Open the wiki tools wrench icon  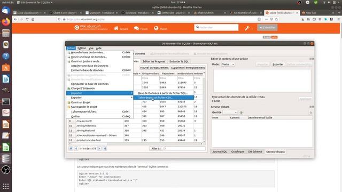[x=247, y=28]
